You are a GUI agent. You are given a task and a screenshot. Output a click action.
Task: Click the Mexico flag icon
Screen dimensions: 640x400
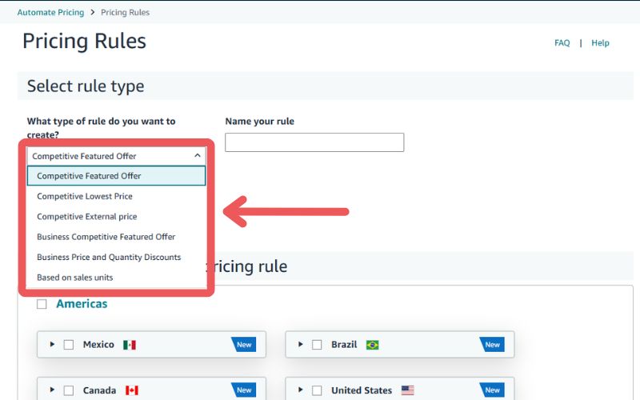pyautogui.click(x=130, y=345)
